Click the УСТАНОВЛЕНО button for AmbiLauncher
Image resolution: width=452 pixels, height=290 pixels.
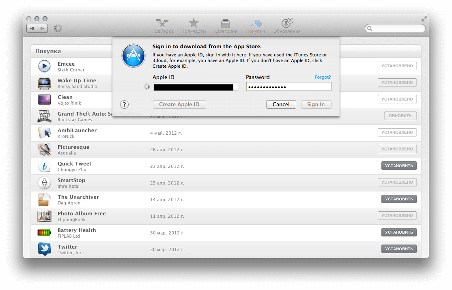[x=397, y=132]
